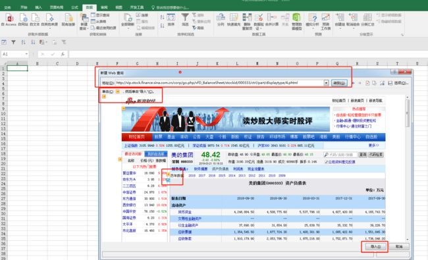The width and height of the screenshot is (428, 260).
Task: Open Data Validation (数据验证) dropdown
Action: coord(259,21)
